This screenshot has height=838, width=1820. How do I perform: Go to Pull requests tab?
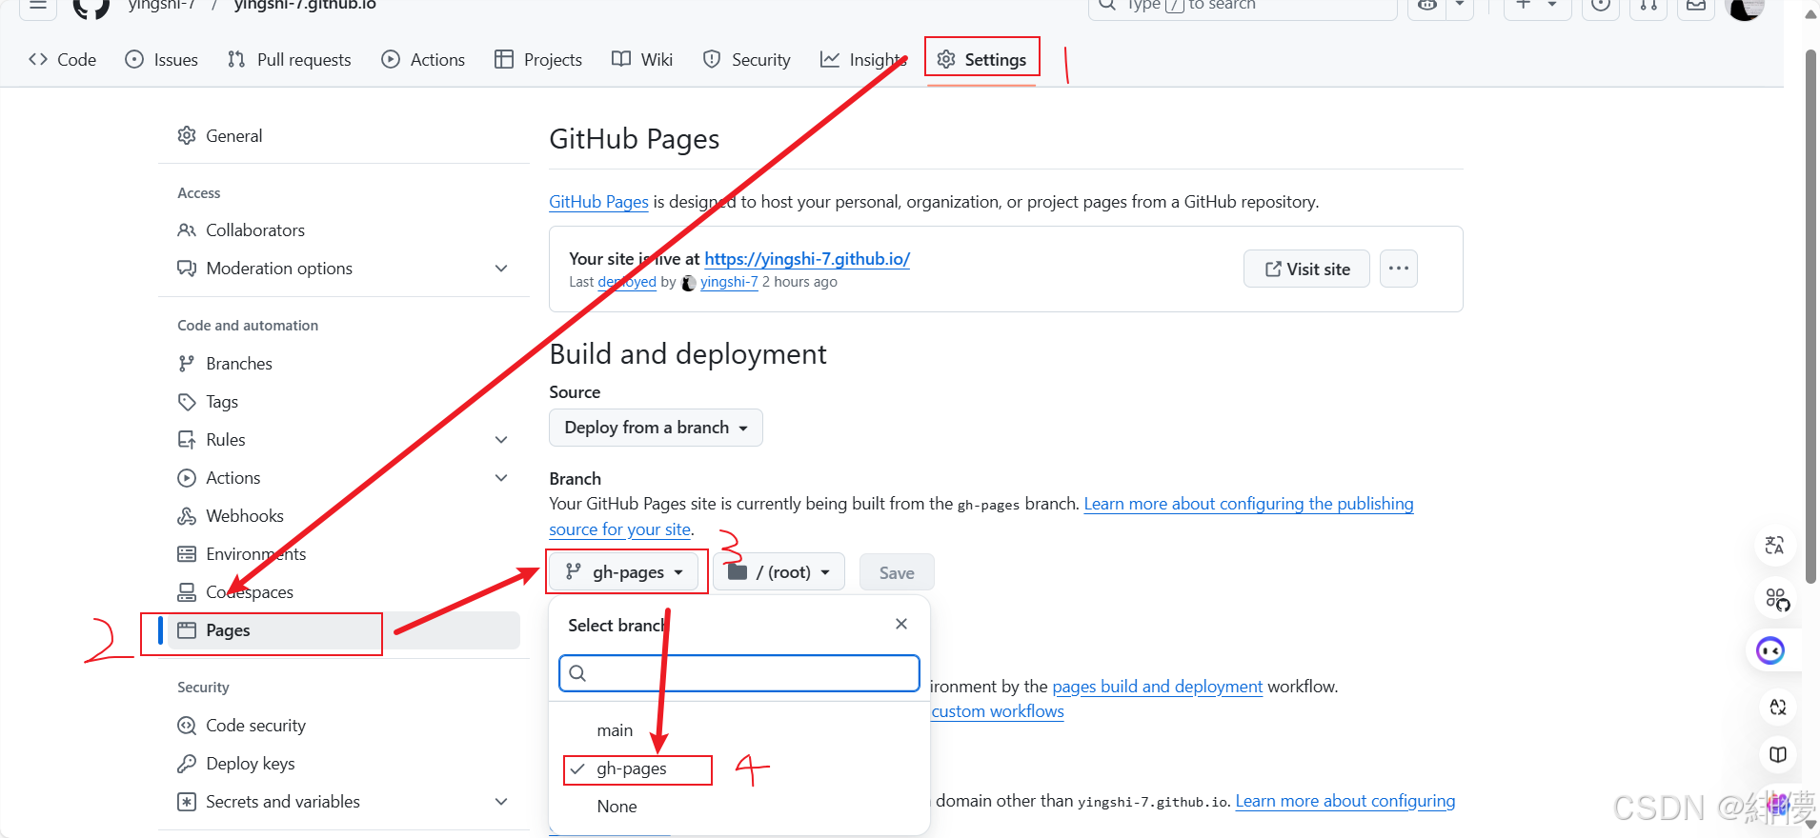290,59
